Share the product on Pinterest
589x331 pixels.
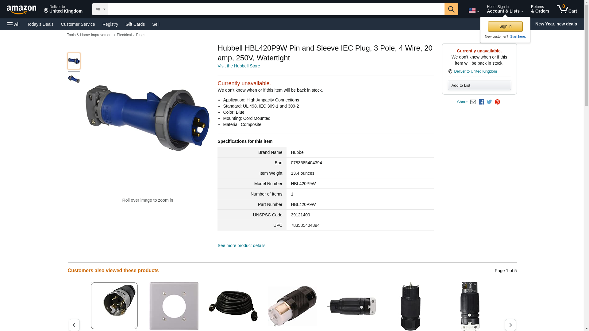[497, 102]
